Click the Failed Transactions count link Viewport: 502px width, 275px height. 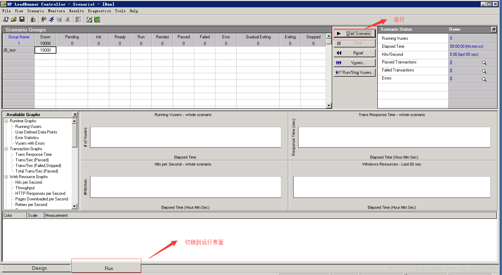point(451,70)
